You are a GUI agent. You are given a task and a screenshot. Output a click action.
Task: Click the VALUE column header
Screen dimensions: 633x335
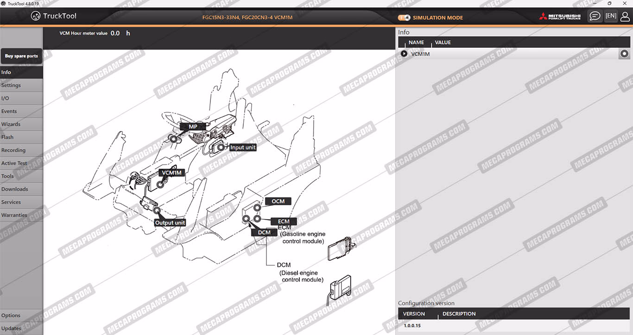pos(443,42)
